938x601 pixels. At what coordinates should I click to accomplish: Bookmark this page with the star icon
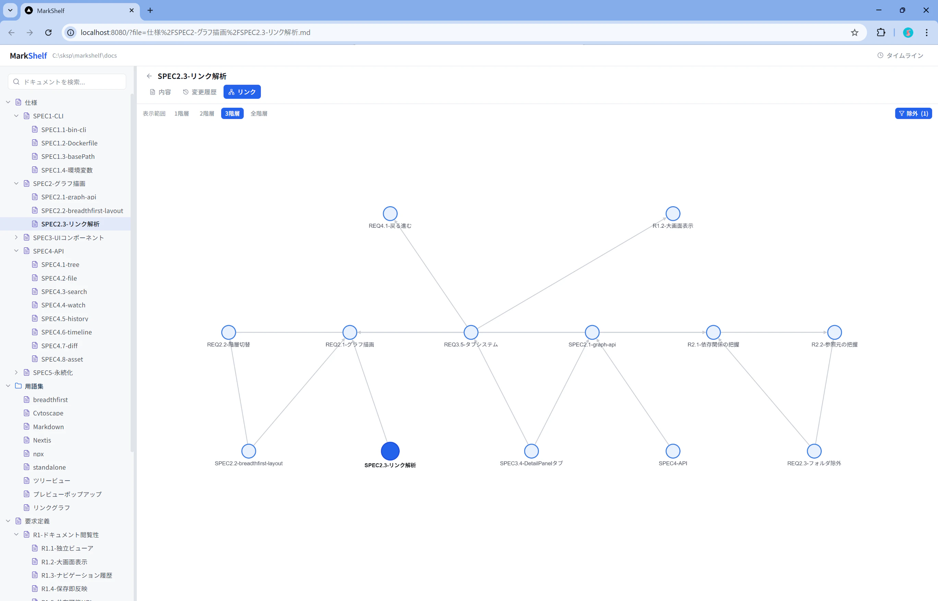click(x=854, y=32)
